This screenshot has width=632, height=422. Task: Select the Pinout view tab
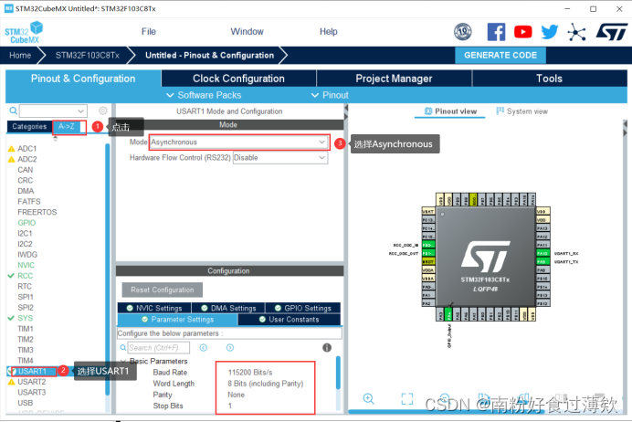tap(450, 111)
